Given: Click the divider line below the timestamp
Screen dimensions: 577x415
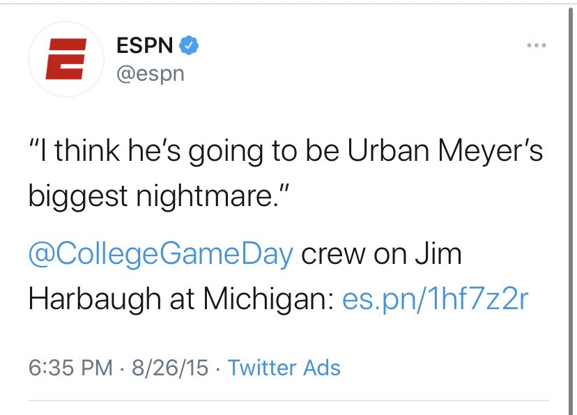Looking at the screenshot, I should 288,401.
